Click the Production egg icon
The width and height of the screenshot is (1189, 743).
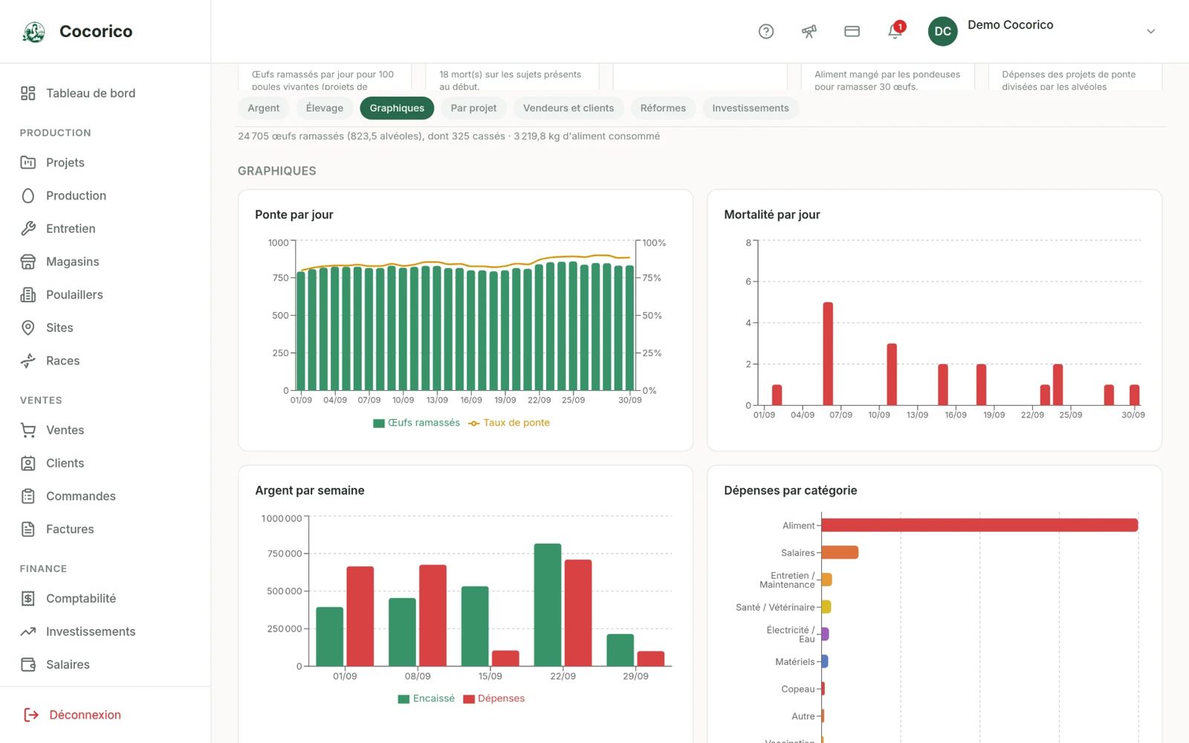28,195
